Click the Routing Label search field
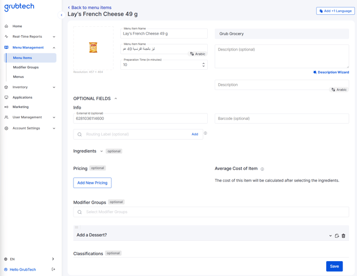 [138, 134]
